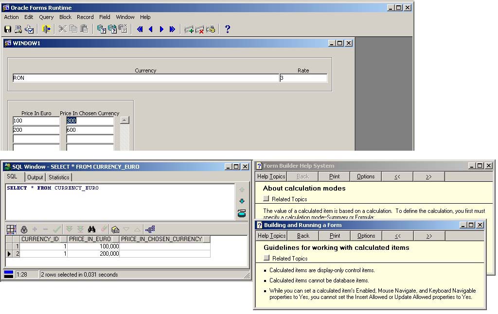This screenshot has width=498, height=314.
Task: Open the Record menu
Action: click(85, 17)
